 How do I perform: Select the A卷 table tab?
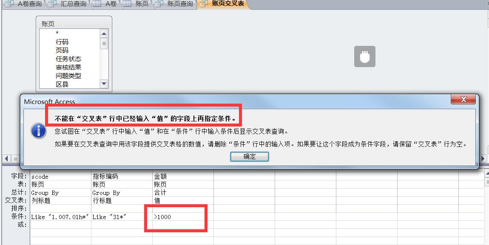pyautogui.click(x=106, y=4)
